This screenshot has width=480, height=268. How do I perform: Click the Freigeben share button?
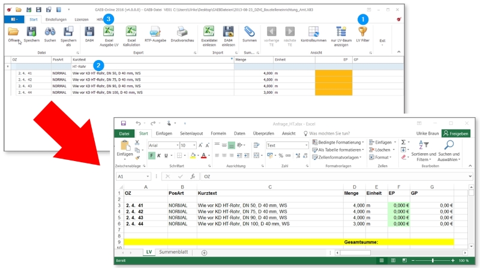pos(457,133)
